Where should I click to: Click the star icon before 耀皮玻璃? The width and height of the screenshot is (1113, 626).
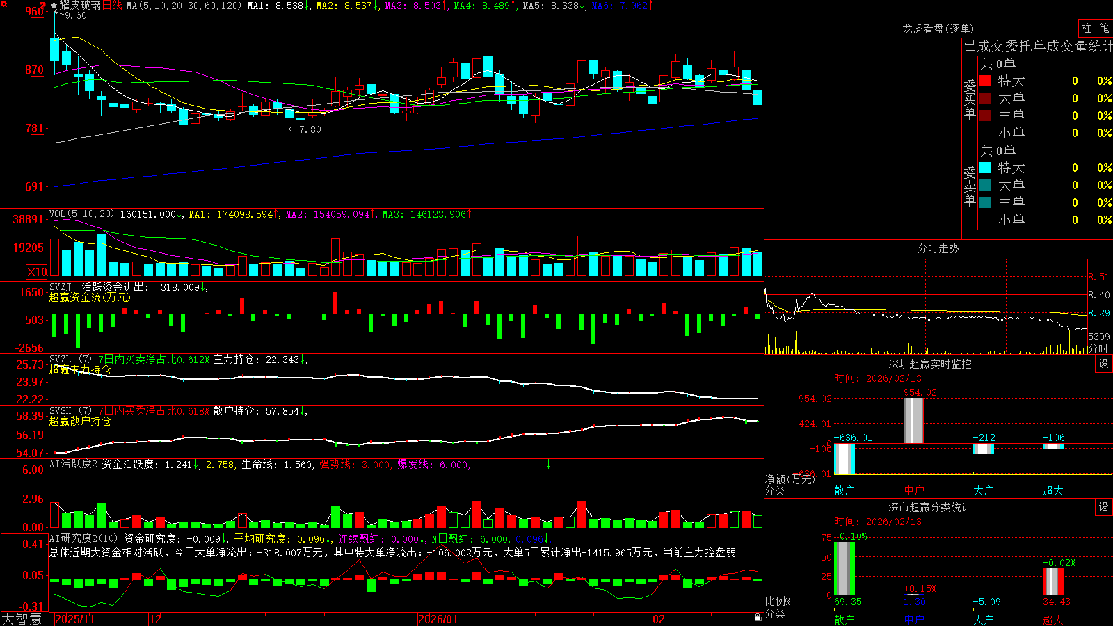(54, 6)
